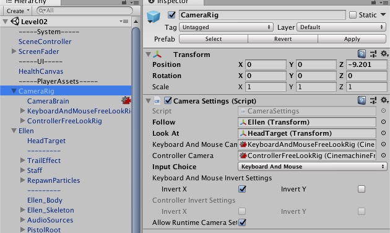Collapse the Level02 scene tree

click(5, 22)
